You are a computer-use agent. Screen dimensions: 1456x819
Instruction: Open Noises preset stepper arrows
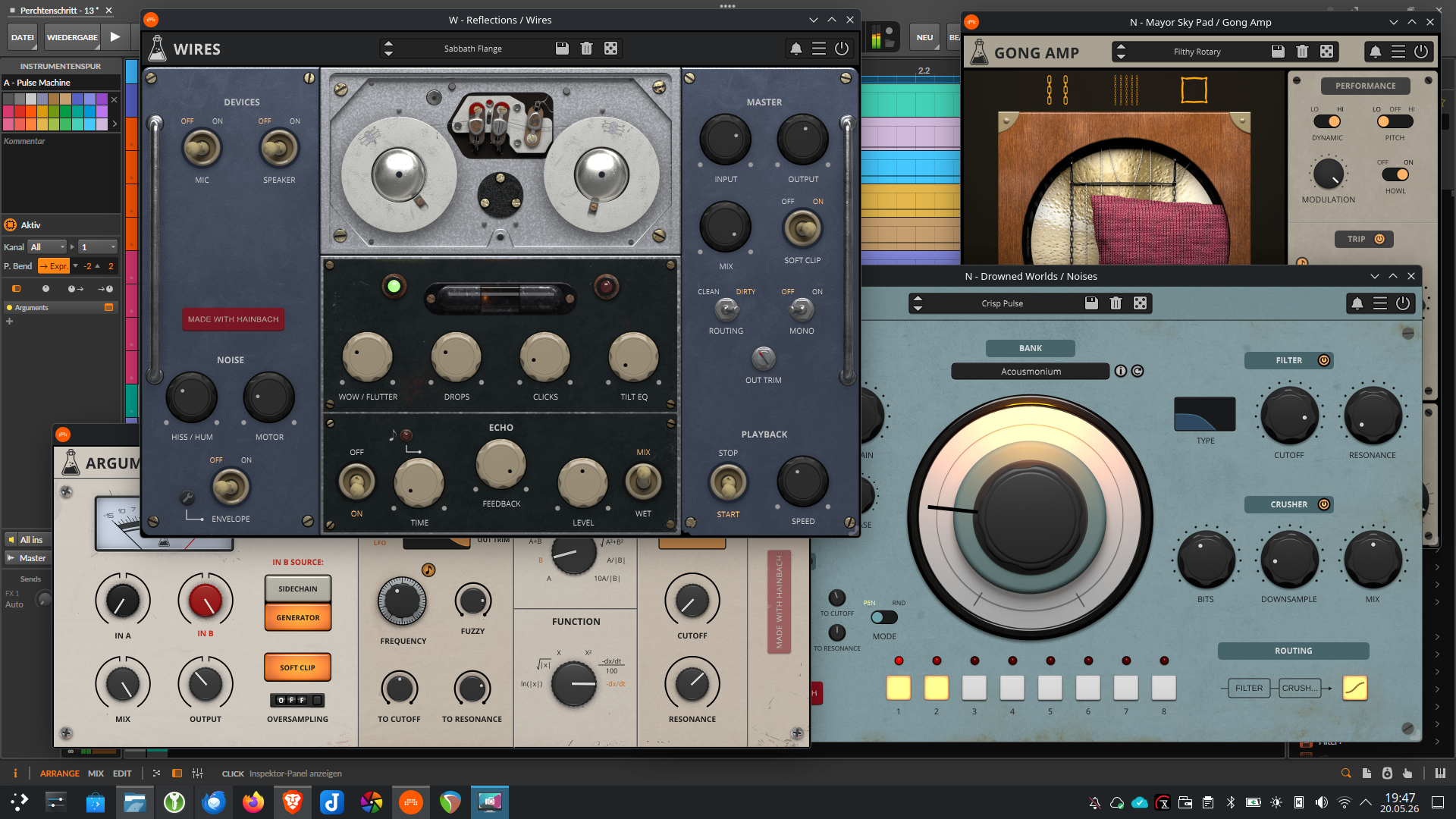point(918,303)
